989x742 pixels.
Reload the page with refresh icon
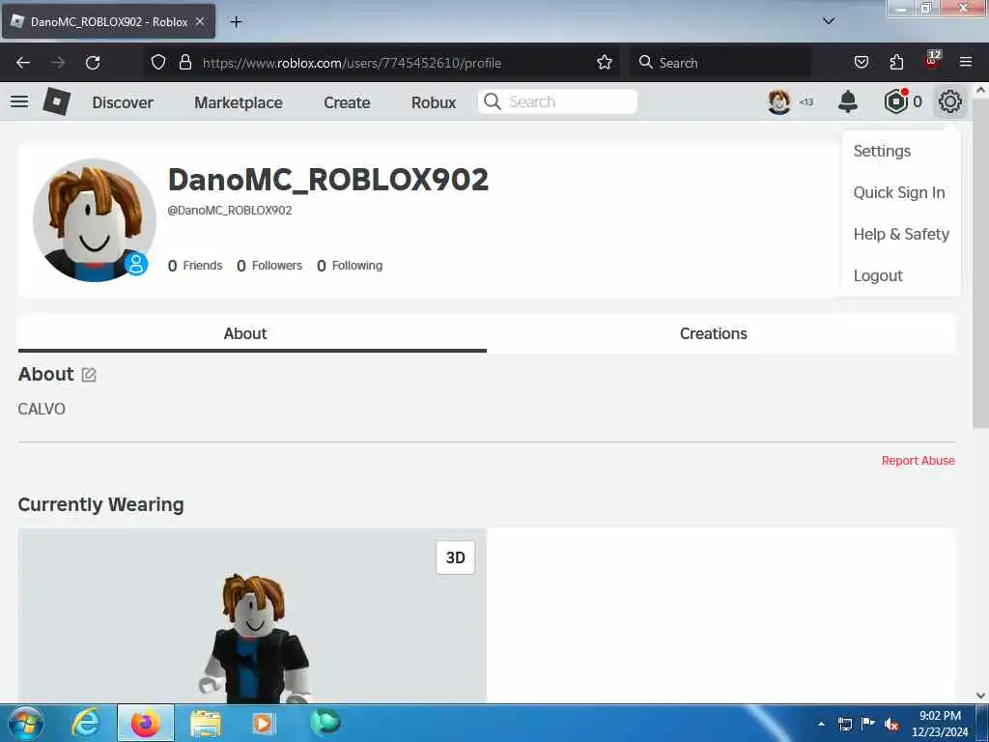[x=93, y=63]
